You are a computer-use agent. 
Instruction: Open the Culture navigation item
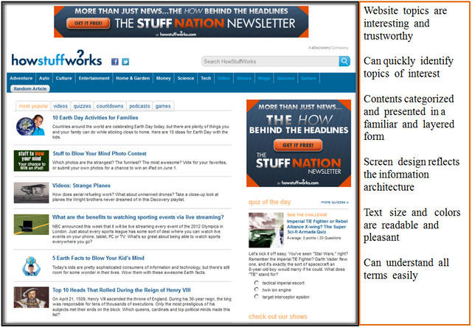[x=64, y=78]
